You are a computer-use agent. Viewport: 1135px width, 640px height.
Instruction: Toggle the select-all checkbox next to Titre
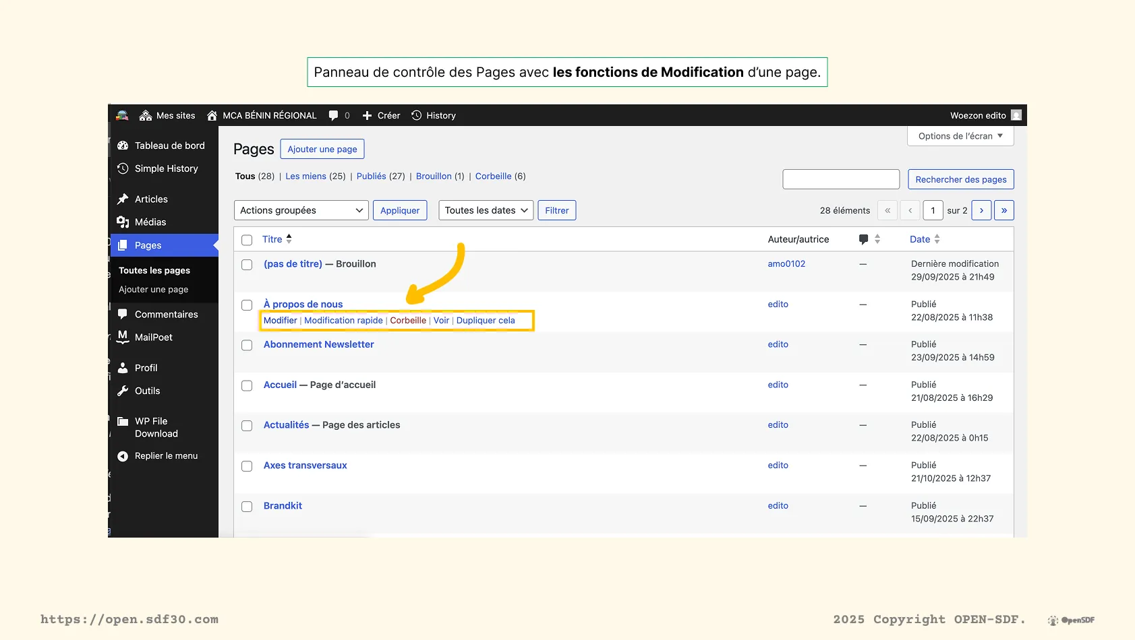click(247, 240)
